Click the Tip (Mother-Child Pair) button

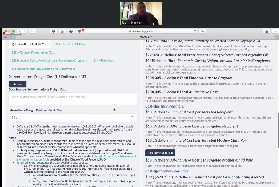pyautogui.click(x=160, y=153)
